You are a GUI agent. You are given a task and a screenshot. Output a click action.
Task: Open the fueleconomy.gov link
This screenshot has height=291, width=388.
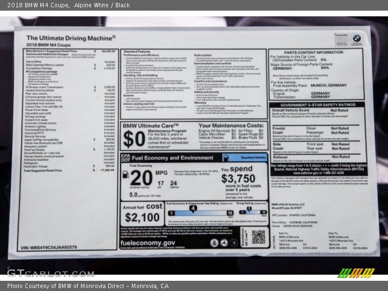pos(147,243)
